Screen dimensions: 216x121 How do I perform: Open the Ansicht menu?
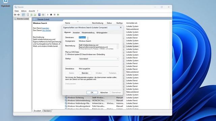coord(32,11)
